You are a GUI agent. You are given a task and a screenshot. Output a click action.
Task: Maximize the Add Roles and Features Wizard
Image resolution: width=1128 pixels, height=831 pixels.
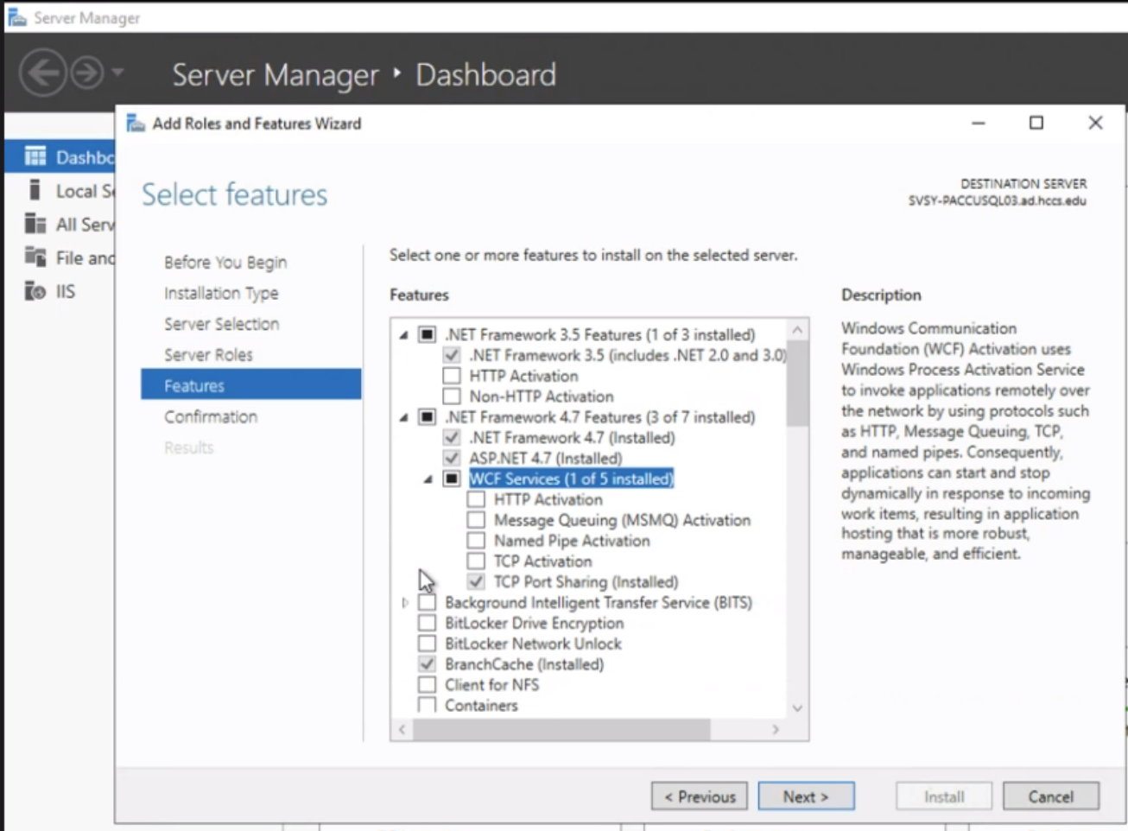point(1036,124)
